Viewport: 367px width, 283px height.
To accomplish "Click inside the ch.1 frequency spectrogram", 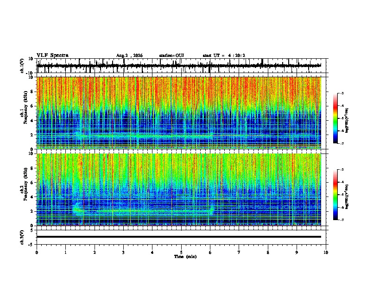I will (178, 113).
